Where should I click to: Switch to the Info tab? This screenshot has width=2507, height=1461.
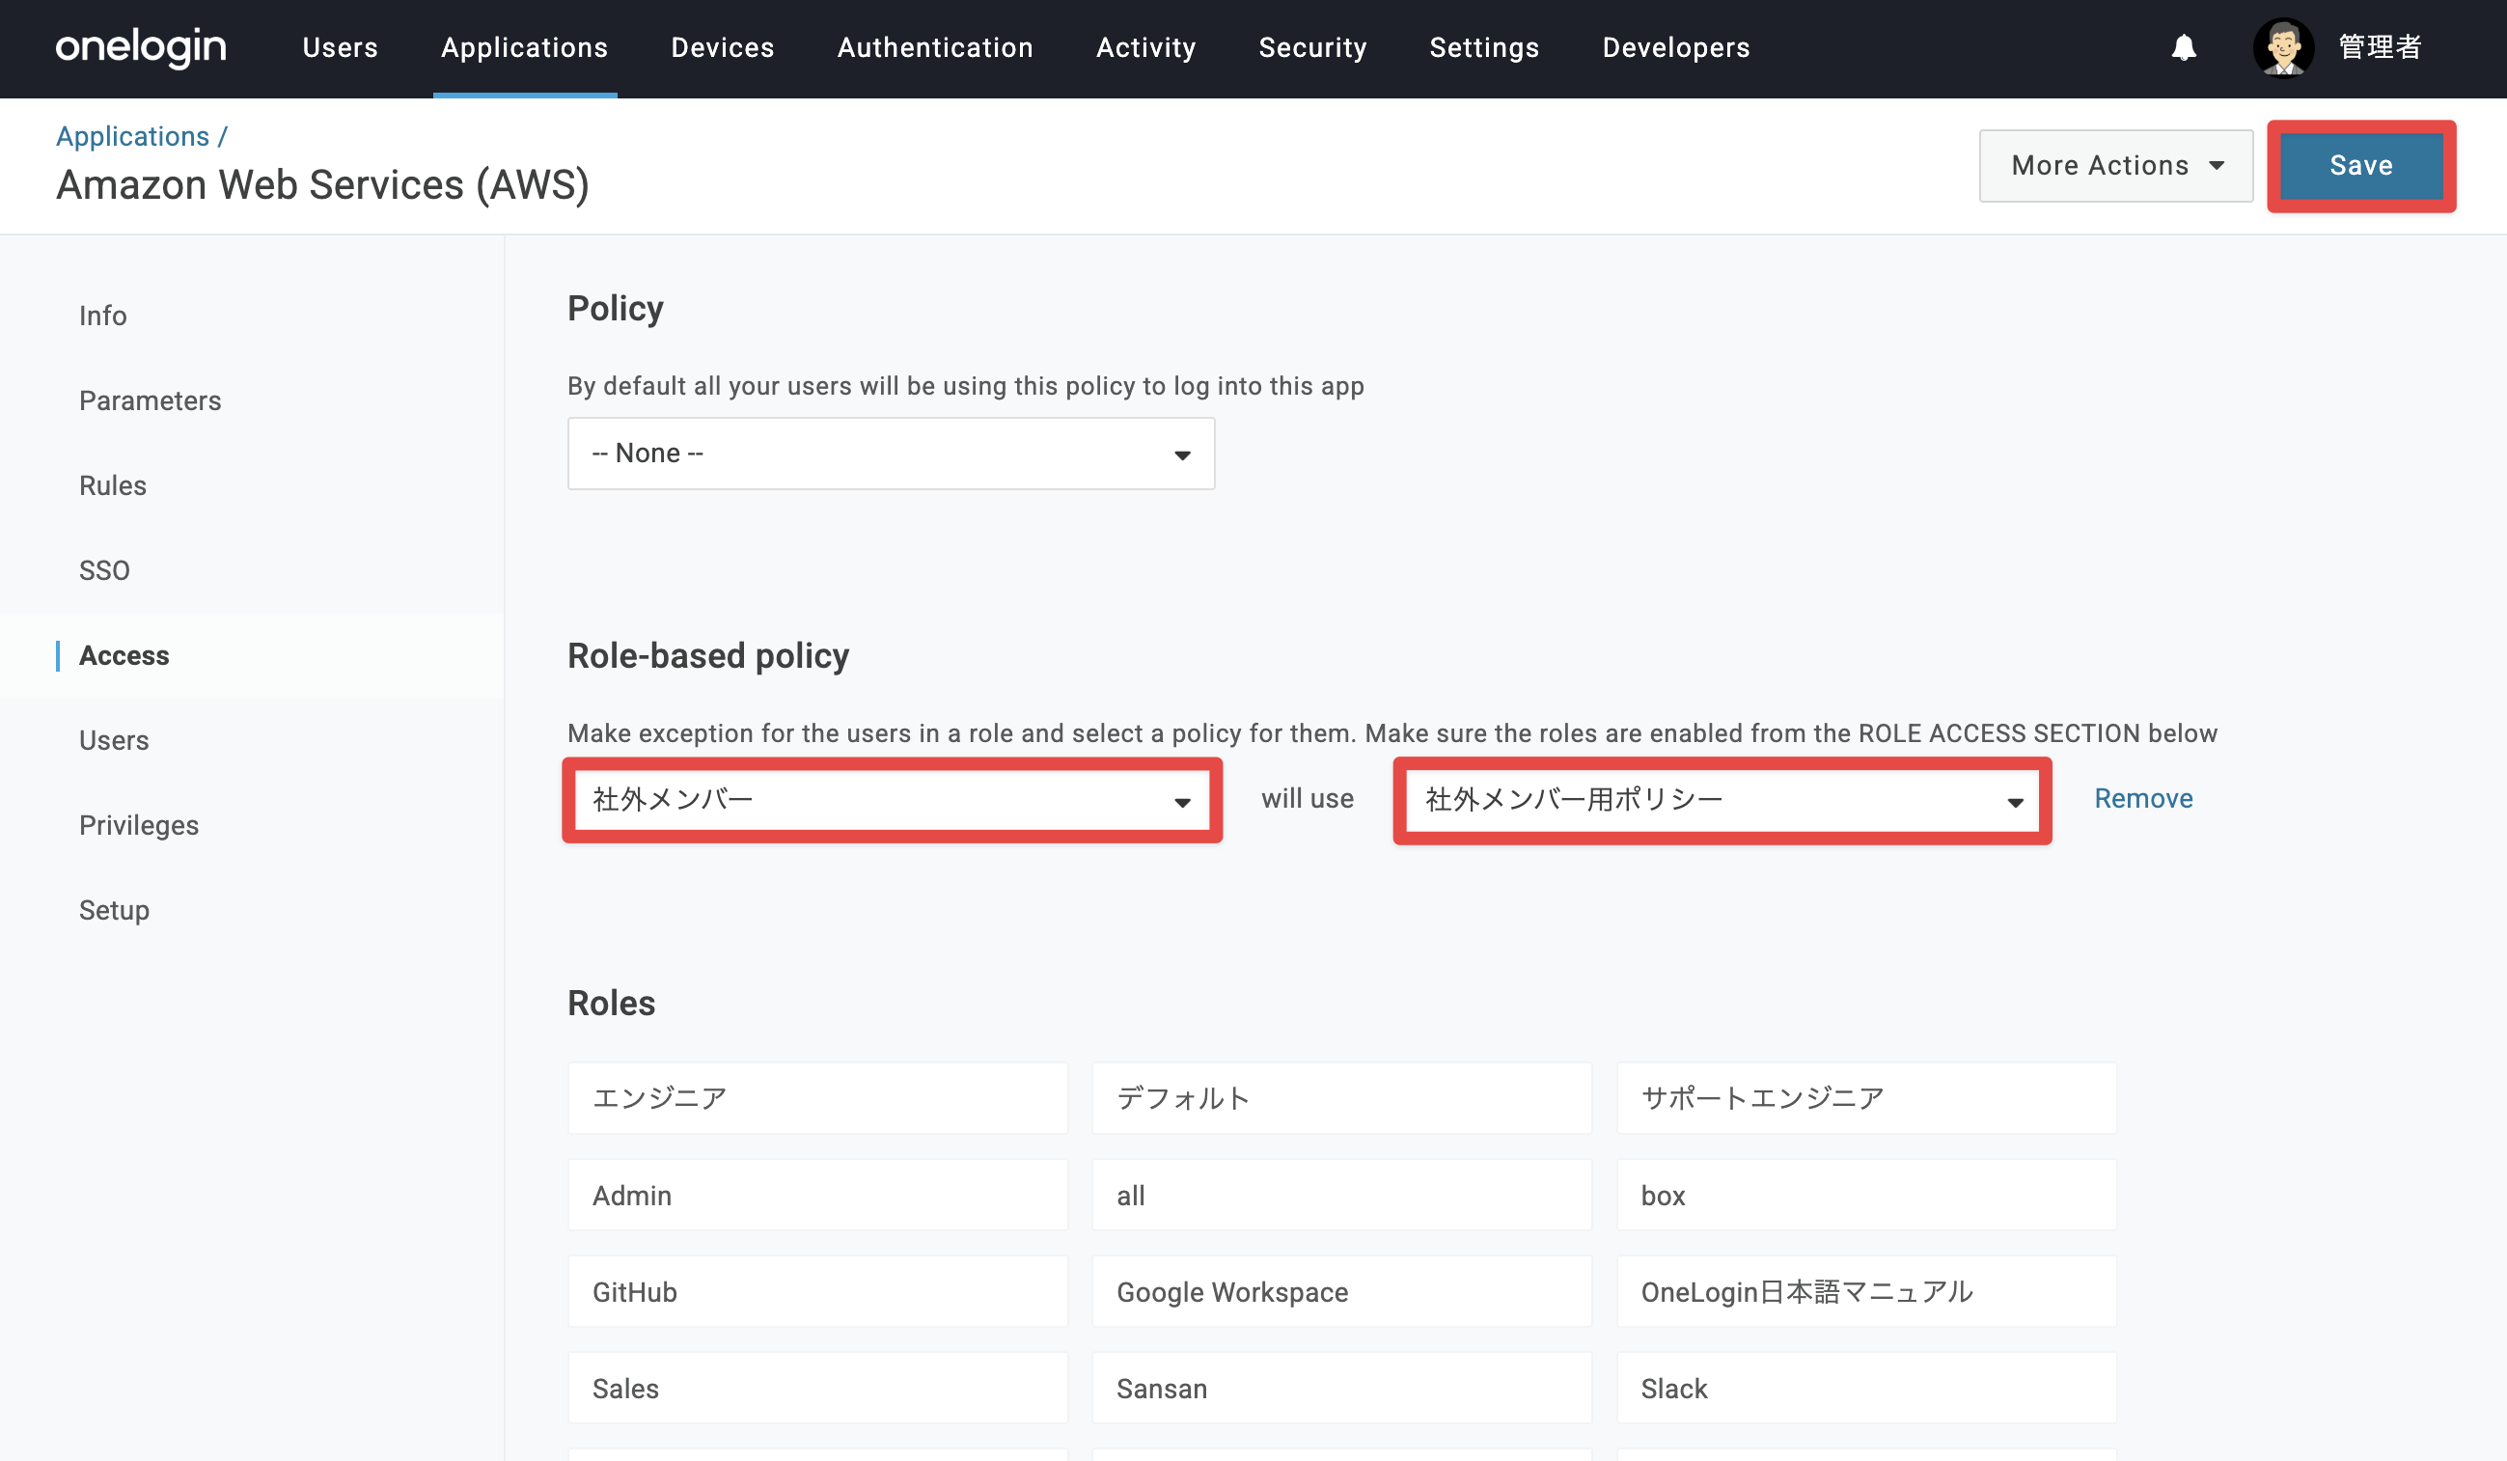(x=103, y=316)
